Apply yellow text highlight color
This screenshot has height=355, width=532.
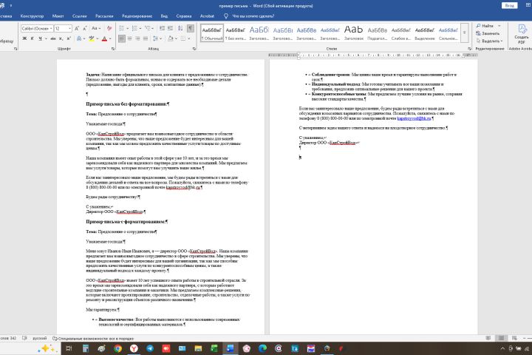tap(91, 38)
